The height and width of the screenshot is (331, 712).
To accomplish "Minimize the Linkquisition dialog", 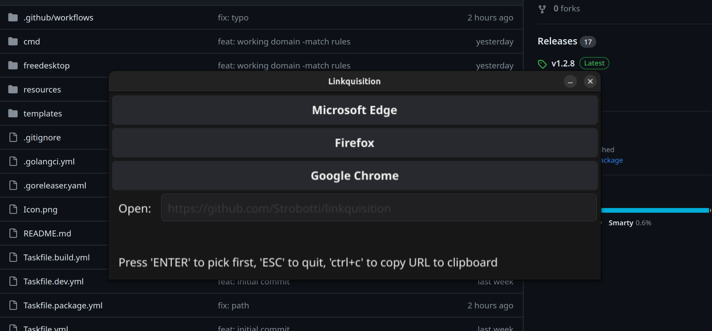I will 570,81.
